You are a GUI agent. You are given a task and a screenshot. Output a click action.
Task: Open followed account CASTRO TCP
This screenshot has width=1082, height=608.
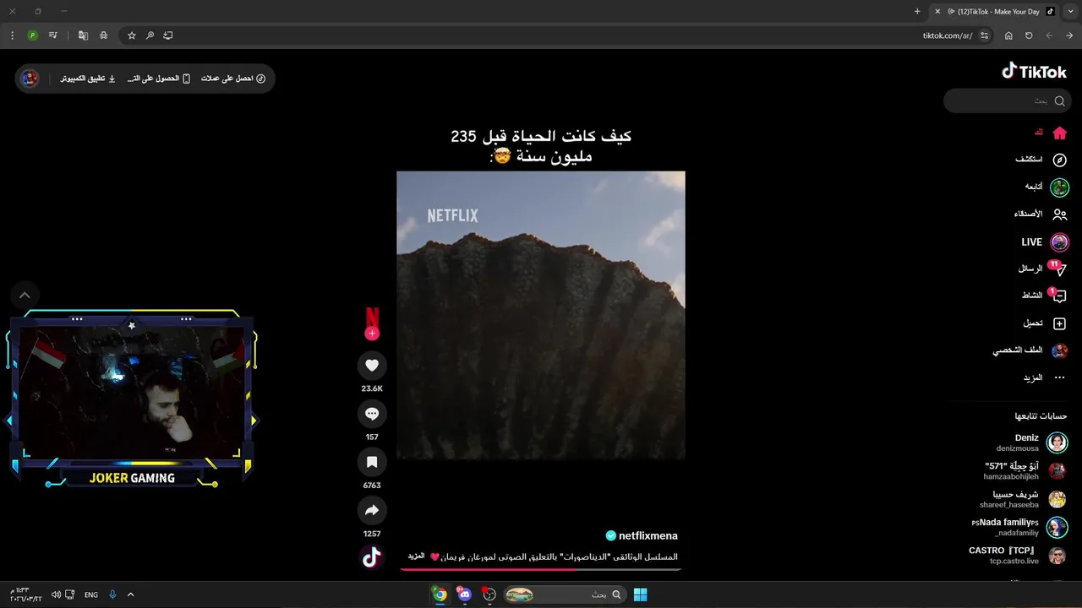[1018, 556]
